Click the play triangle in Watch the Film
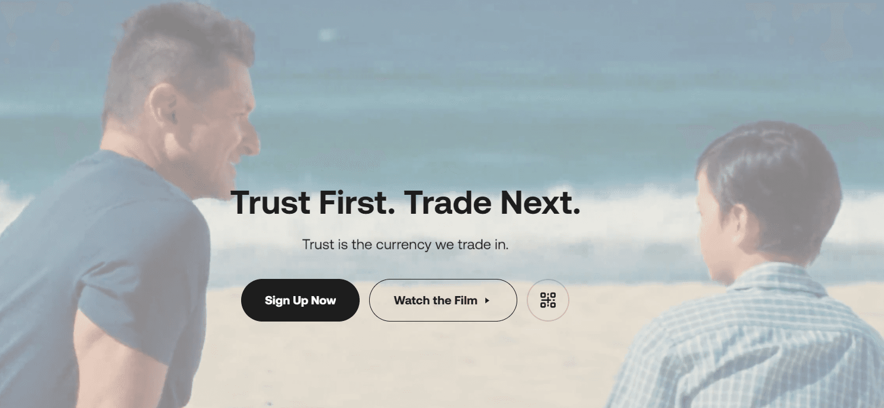 point(487,301)
